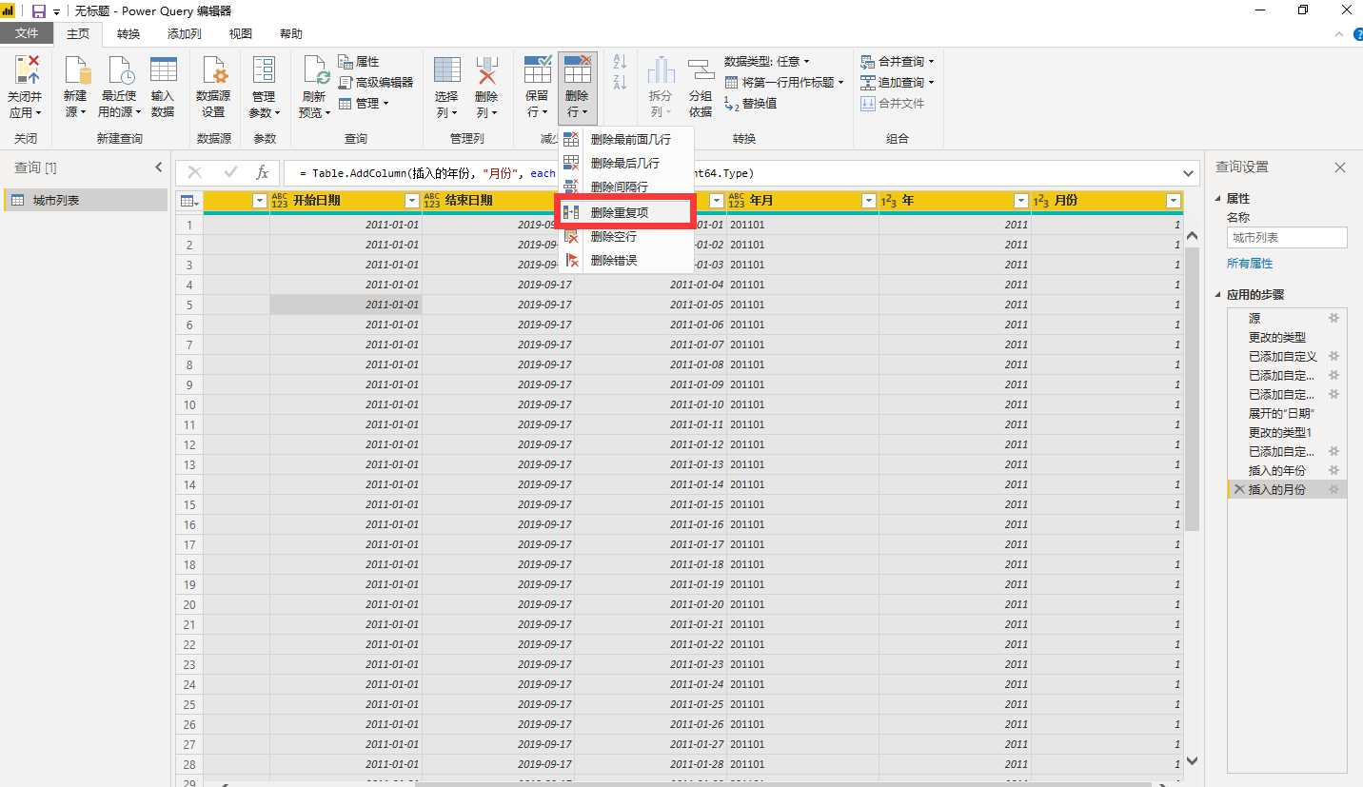Open the 合并查询 merge queries dropdown
The height and width of the screenshot is (787, 1363).
pyautogui.click(x=898, y=62)
